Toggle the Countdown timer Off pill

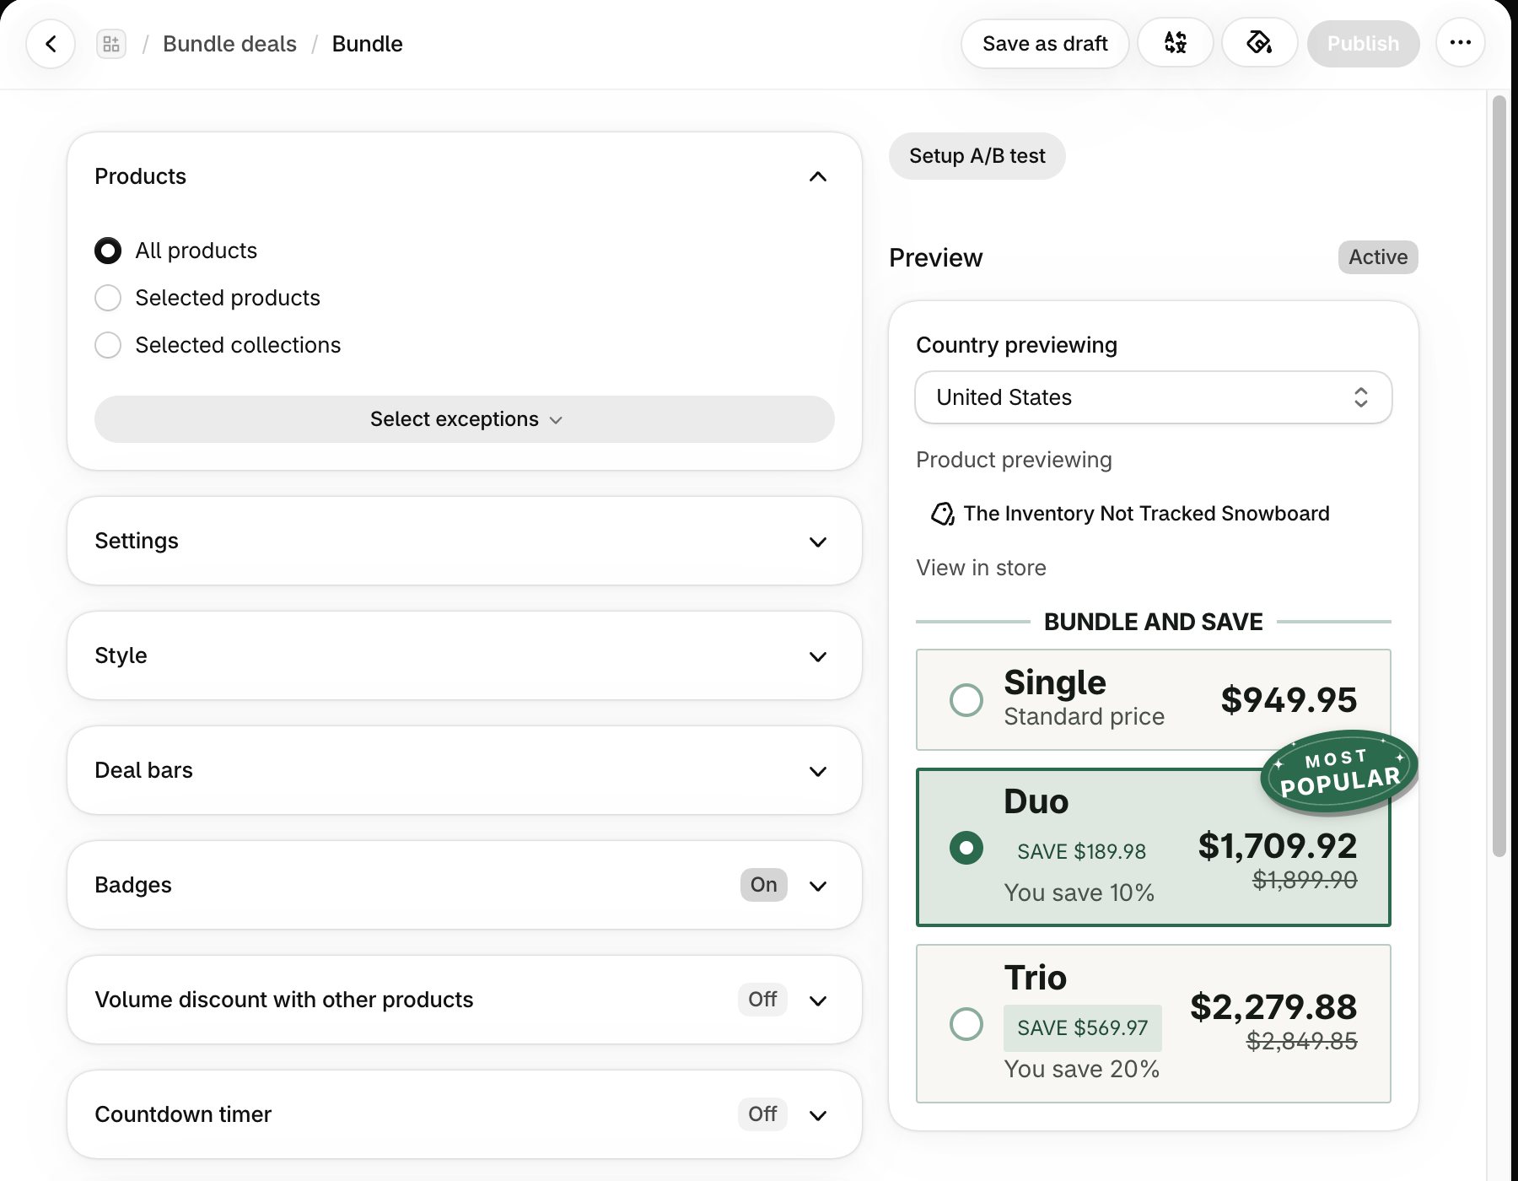762,1114
